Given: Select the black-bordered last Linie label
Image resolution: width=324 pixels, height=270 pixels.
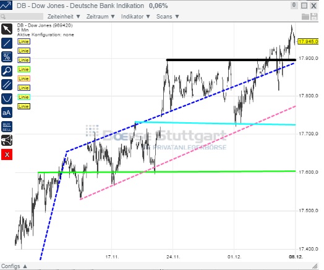Looking at the screenshot, I should 23,106.
